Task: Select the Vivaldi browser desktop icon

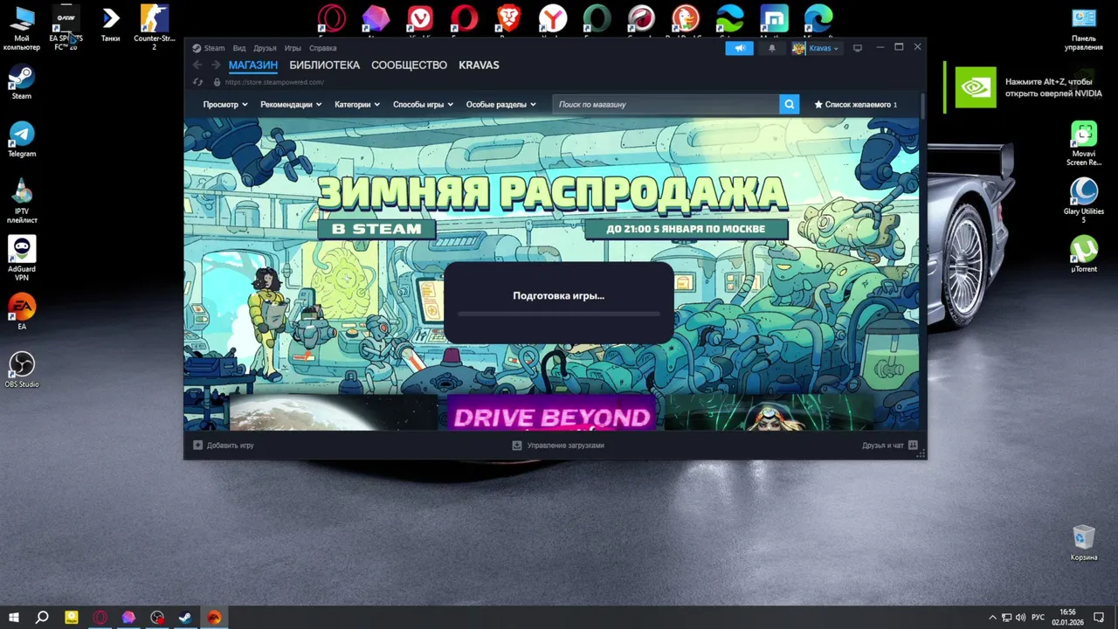Action: pyautogui.click(x=420, y=19)
